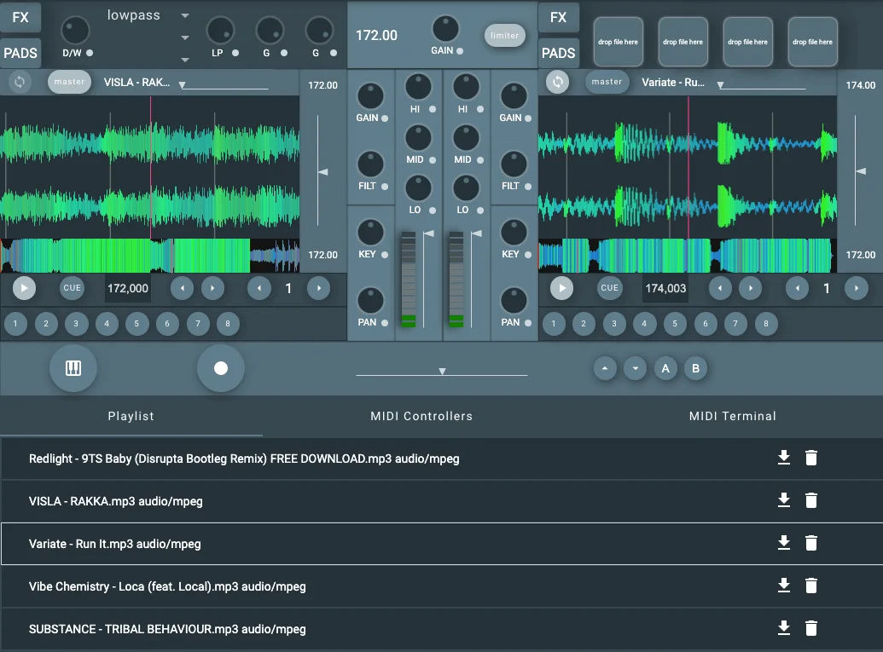This screenshot has height=652, width=883.
Task: Toggle the D/W knob indicator dot
Action: [90, 53]
